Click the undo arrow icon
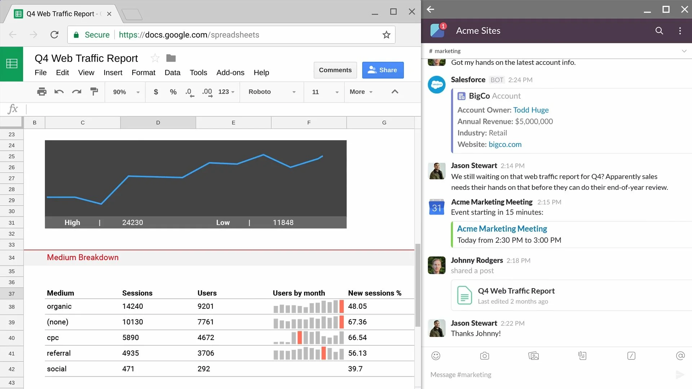This screenshot has height=389, width=692. tap(59, 92)
